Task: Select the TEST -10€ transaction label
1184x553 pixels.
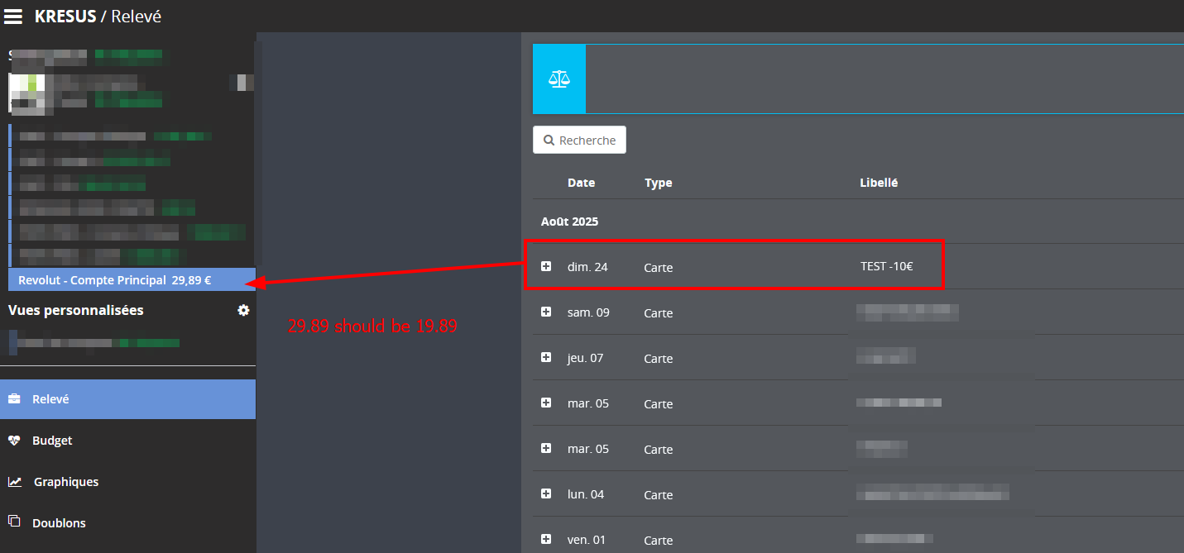Action: click(x=886, y=266)
